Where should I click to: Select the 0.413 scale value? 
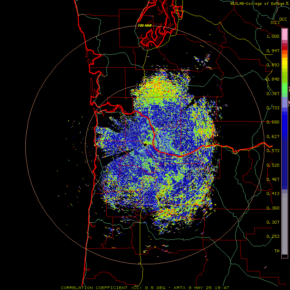pos(273,194)
